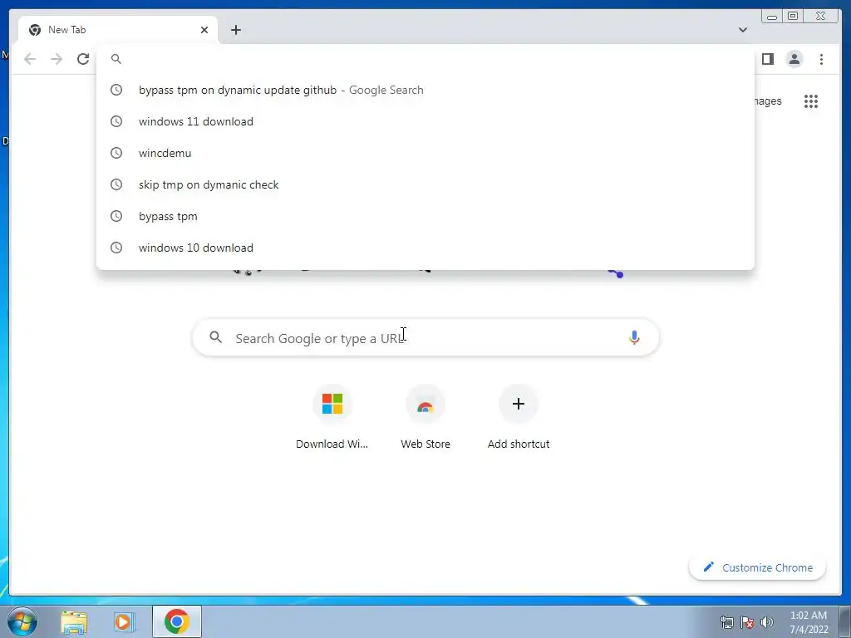Open the Web Store shortcut tile

[x=425, y=418]
